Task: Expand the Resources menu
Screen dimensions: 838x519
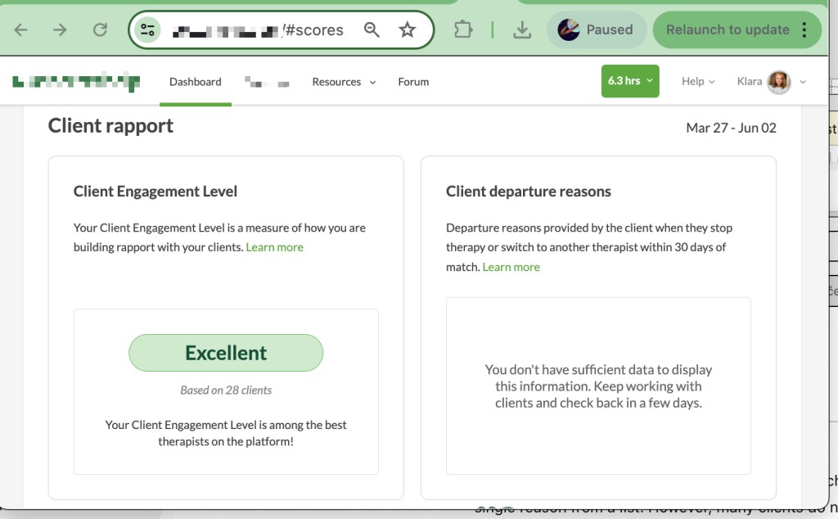Action: point(344,82)
